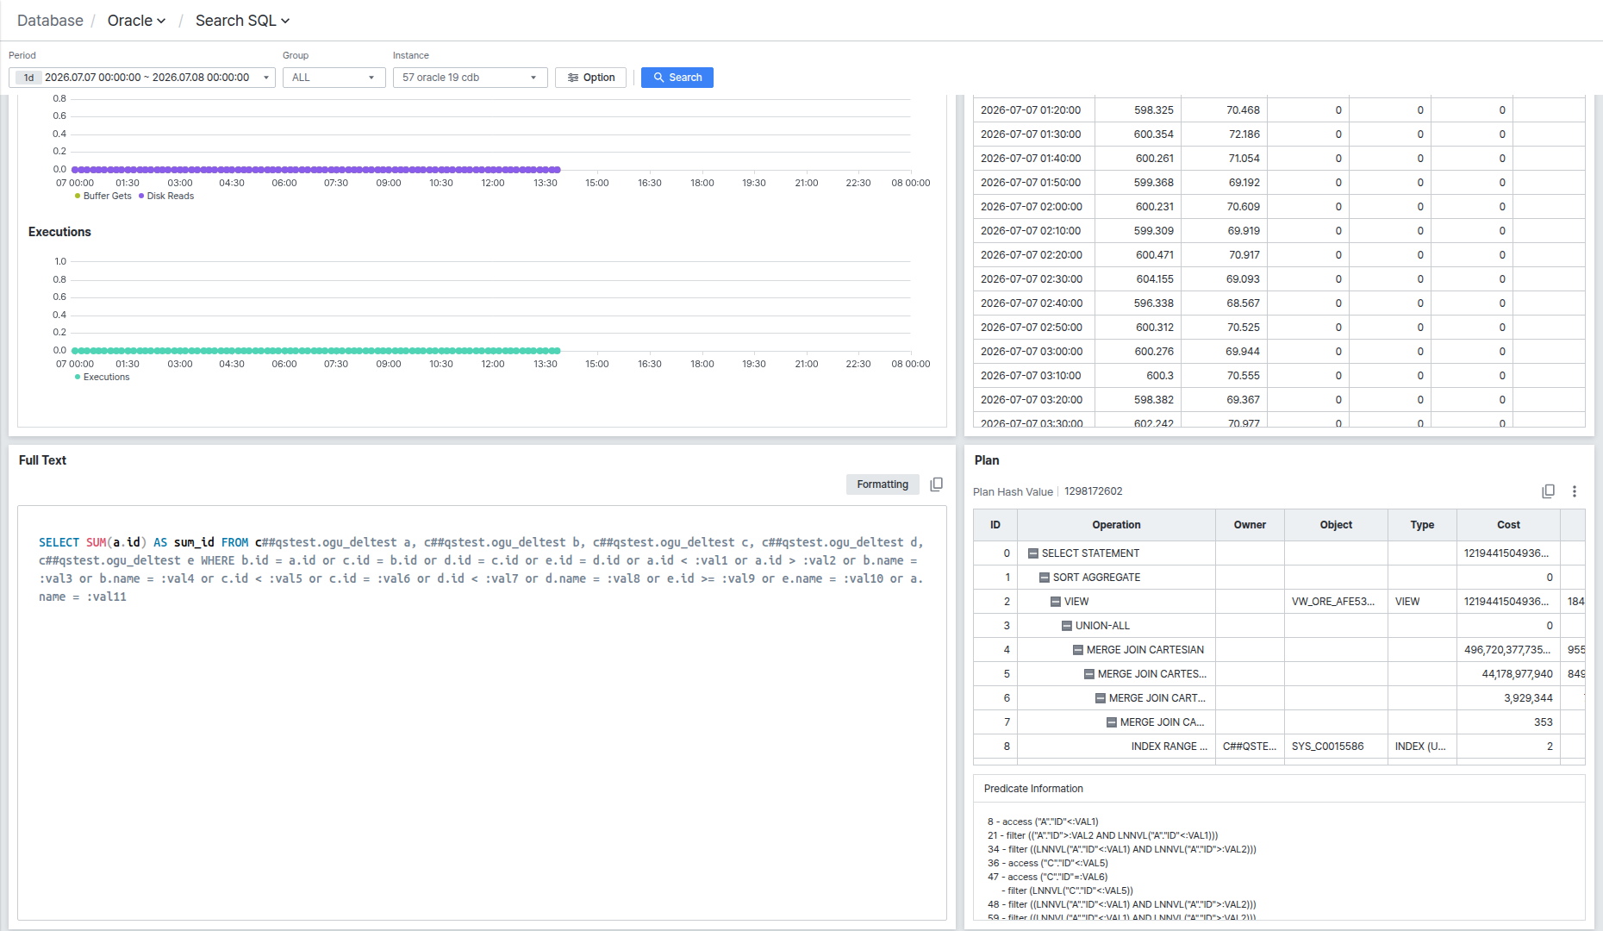Toggle Executions legend series
Image resolution: width=1603 pixels, height=931 pixels.
coord(102,378)
